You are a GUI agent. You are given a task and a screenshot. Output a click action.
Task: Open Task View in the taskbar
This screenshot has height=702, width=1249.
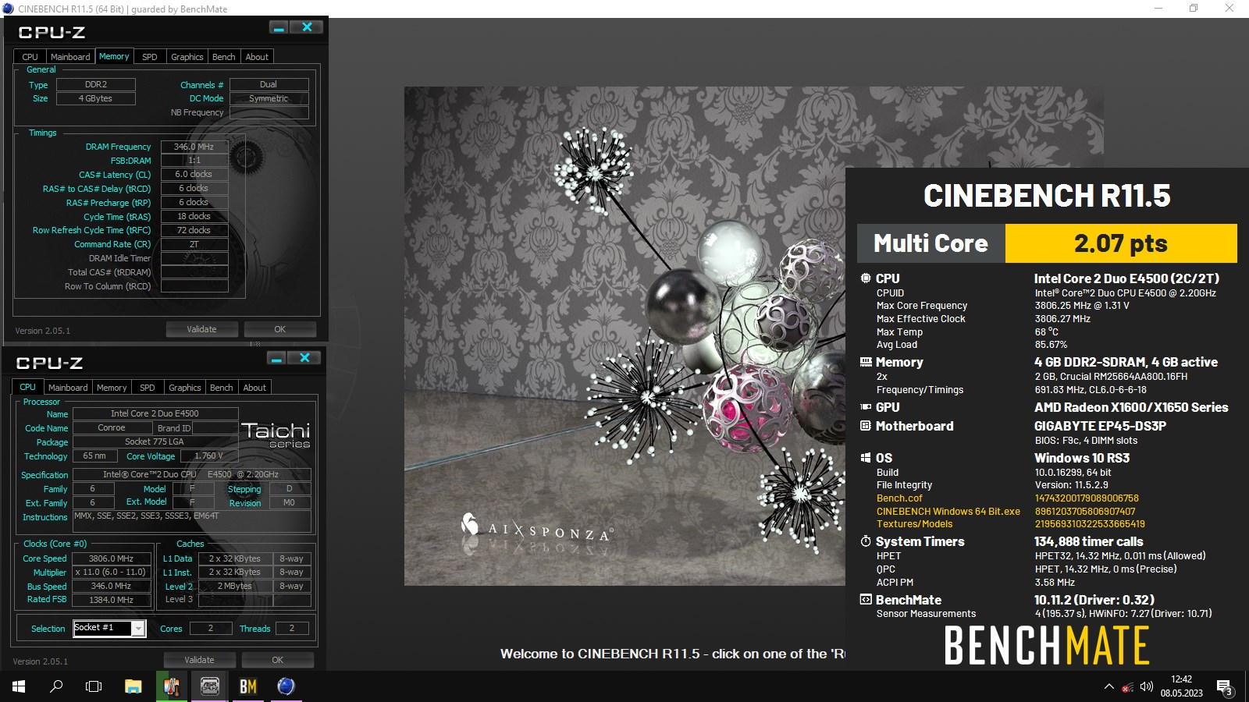(94, 686)
